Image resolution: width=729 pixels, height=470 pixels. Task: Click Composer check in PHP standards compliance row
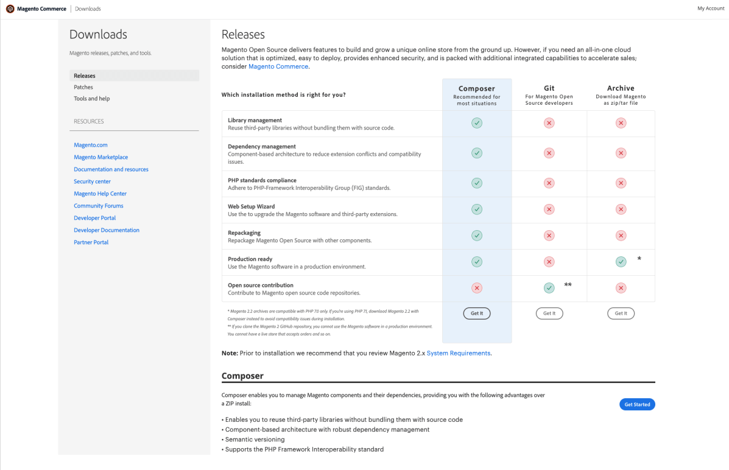pyautogui.click(x=476, y=183)
